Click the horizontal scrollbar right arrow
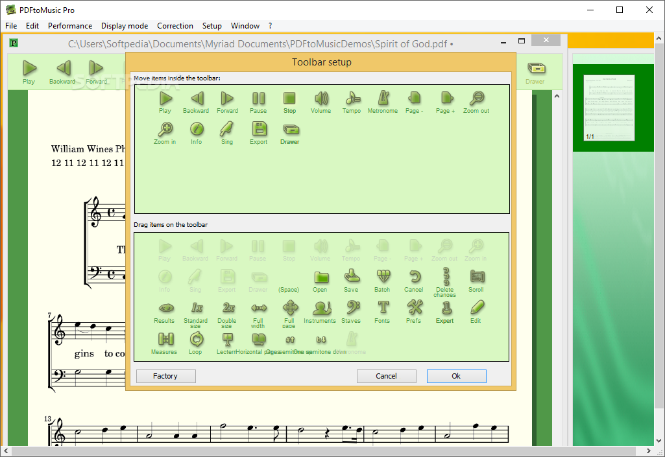665x457 pixels. click(649, 451)
